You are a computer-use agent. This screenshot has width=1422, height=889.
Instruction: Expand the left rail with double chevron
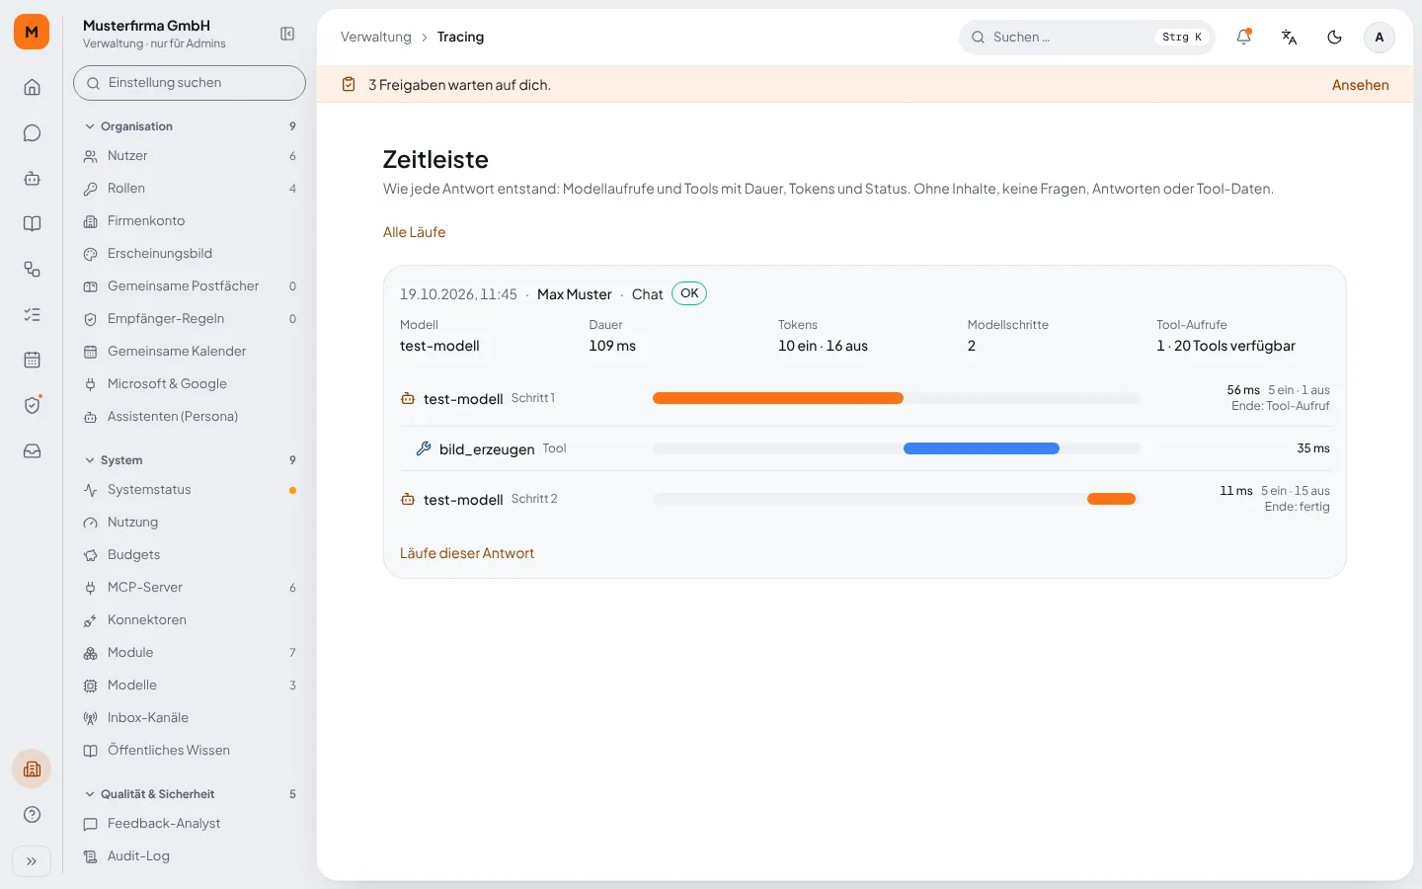pyautogui.click(x=32, y=861)
